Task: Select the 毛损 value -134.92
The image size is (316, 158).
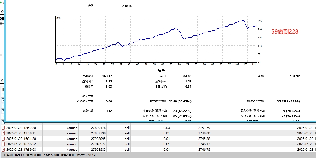Action: 294,76
